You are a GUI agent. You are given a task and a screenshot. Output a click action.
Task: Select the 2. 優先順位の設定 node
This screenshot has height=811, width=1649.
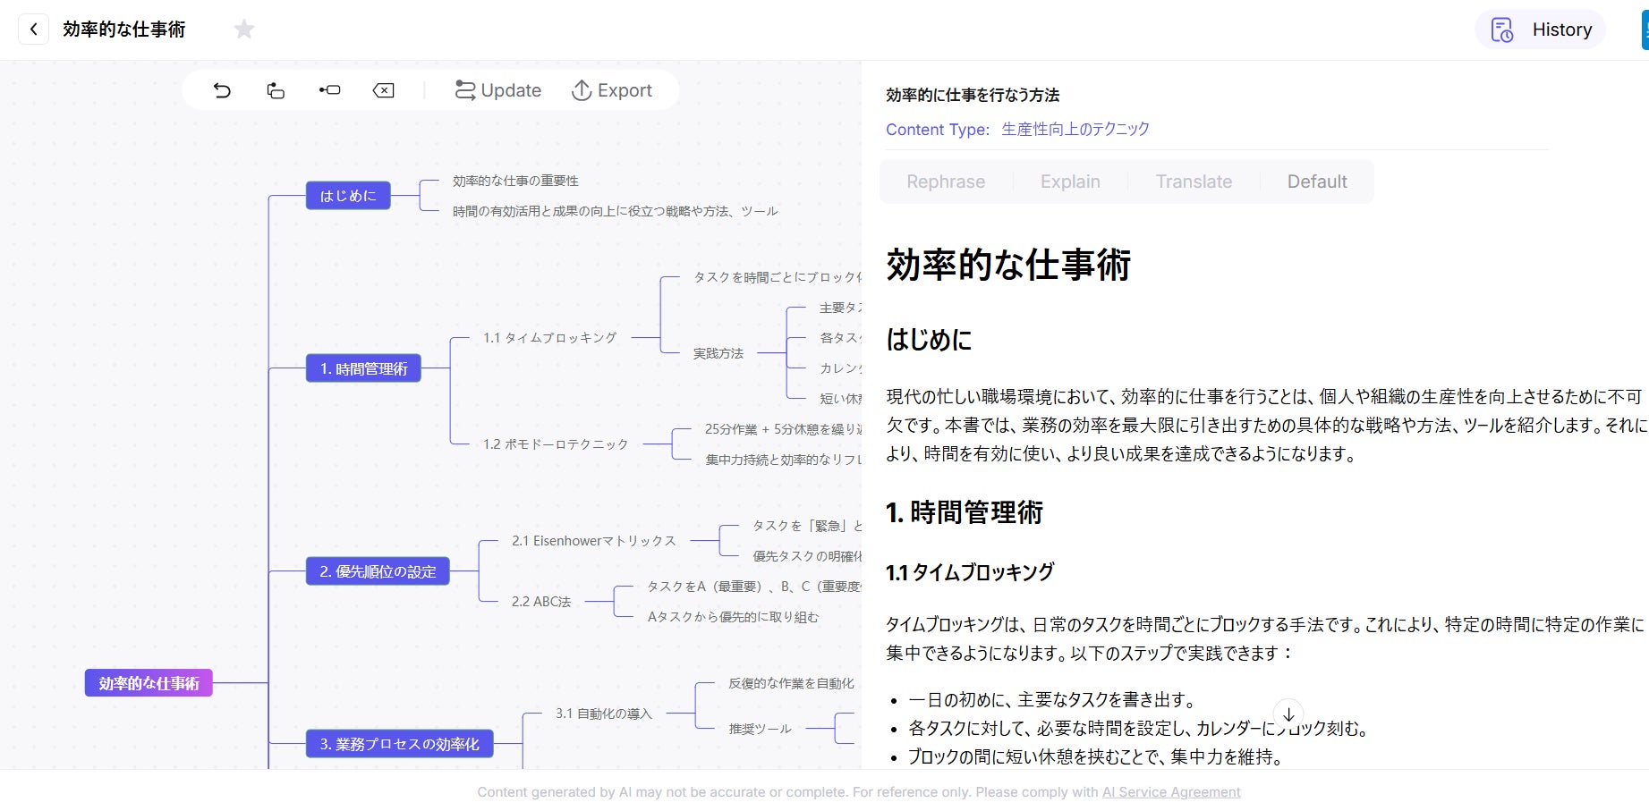(378, 571)
